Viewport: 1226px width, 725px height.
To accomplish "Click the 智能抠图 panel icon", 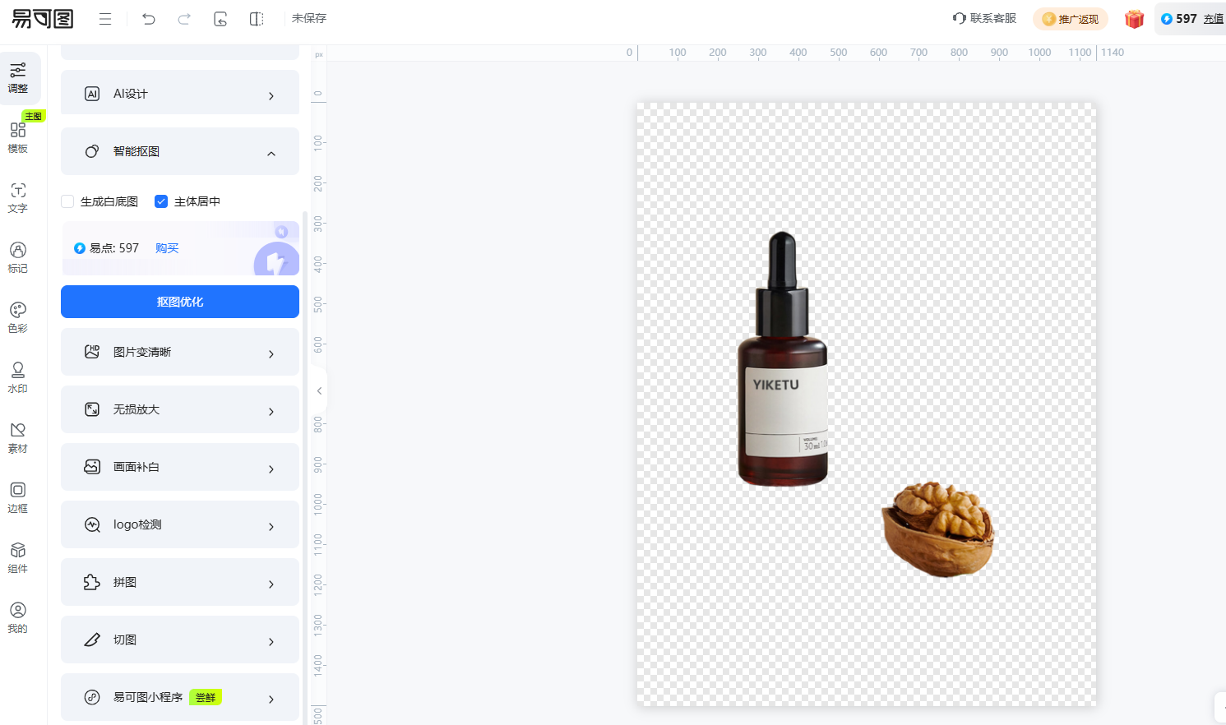I will [92, 151].
